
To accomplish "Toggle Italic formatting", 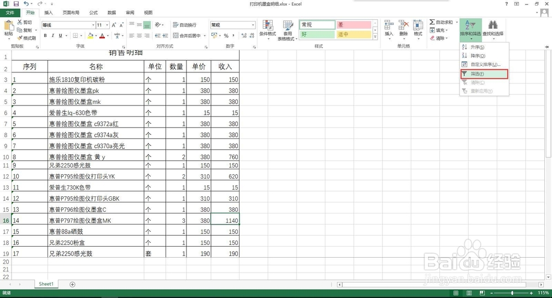I will tap(53, 35).
